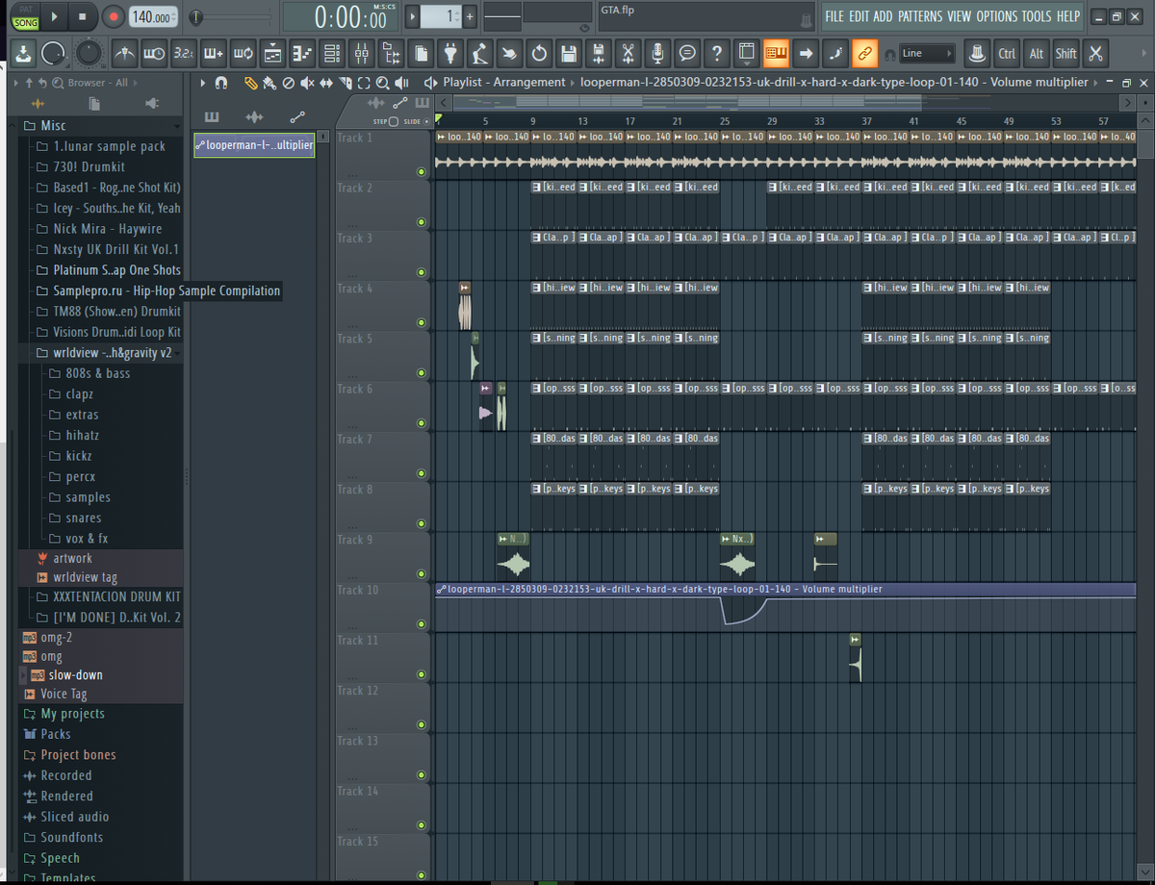This screenshot has width=1155, height=885.
Task: Select the looperman automation clip in picker
Action: coord(254,145)
